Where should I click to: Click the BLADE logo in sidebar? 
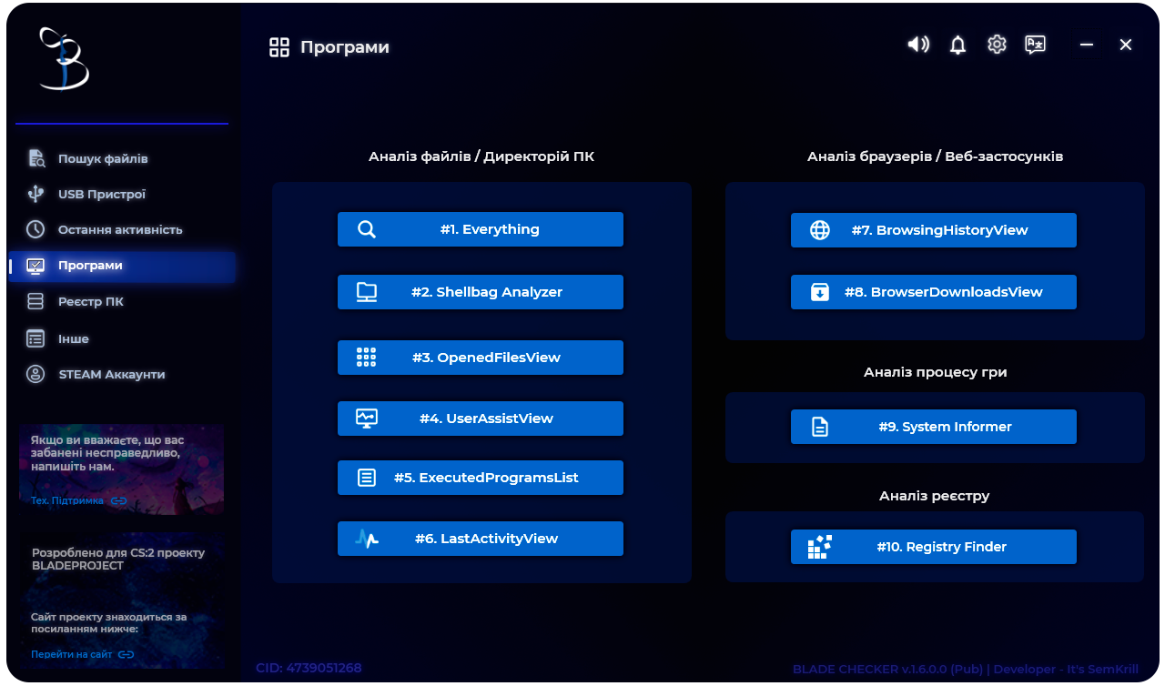click(x=64, y=59)
